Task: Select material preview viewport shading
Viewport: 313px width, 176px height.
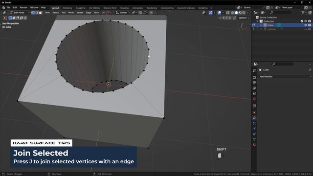Action: point(240,13)
